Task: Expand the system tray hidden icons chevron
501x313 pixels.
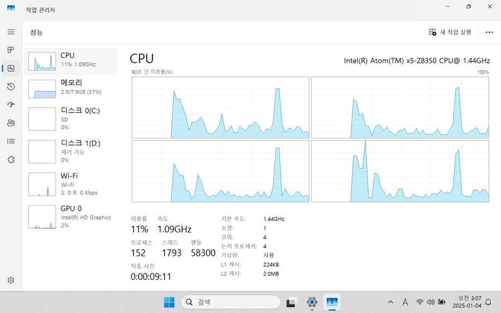Action: click(x=390, y=302)
